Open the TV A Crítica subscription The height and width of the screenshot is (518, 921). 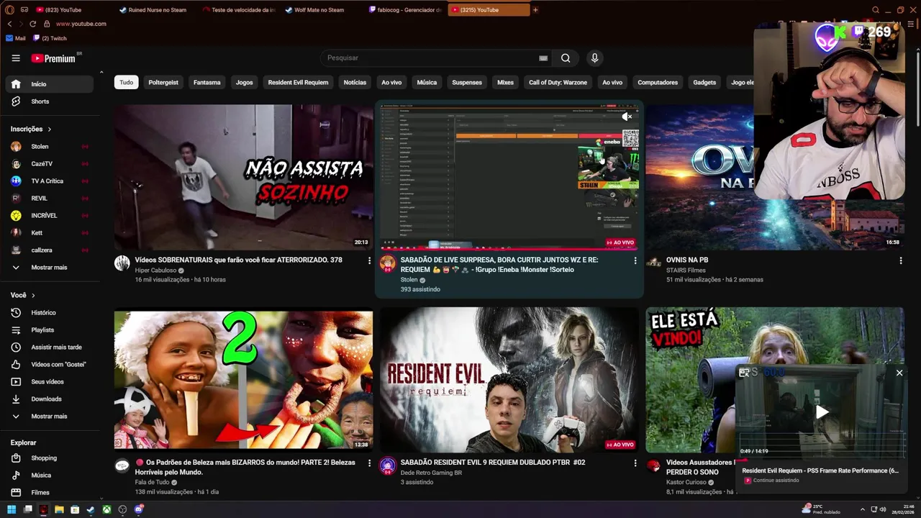pyautogui.click(x=49, y=181)
